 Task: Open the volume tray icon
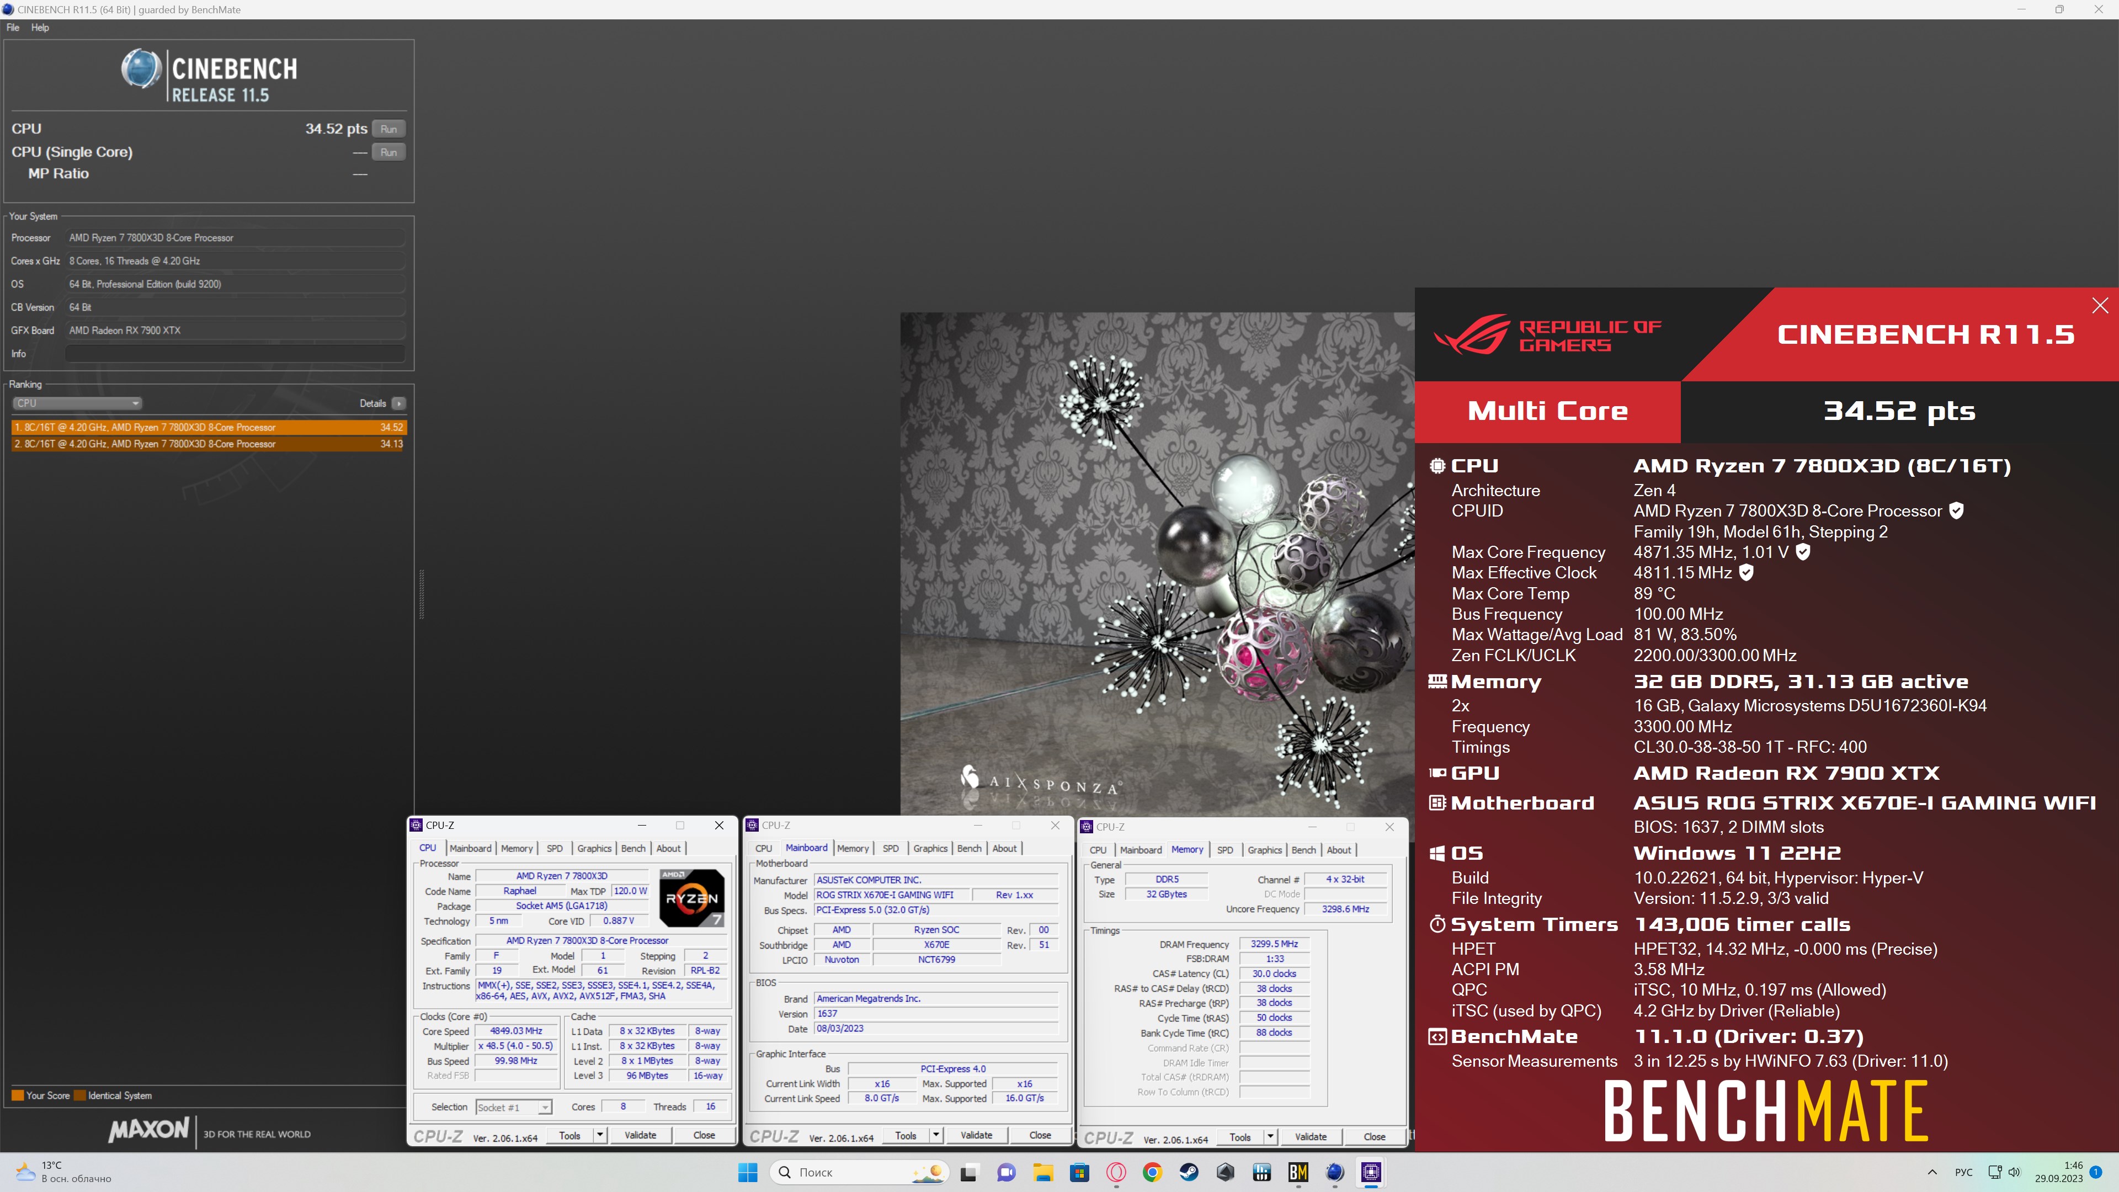[x=2015, y=1172]
